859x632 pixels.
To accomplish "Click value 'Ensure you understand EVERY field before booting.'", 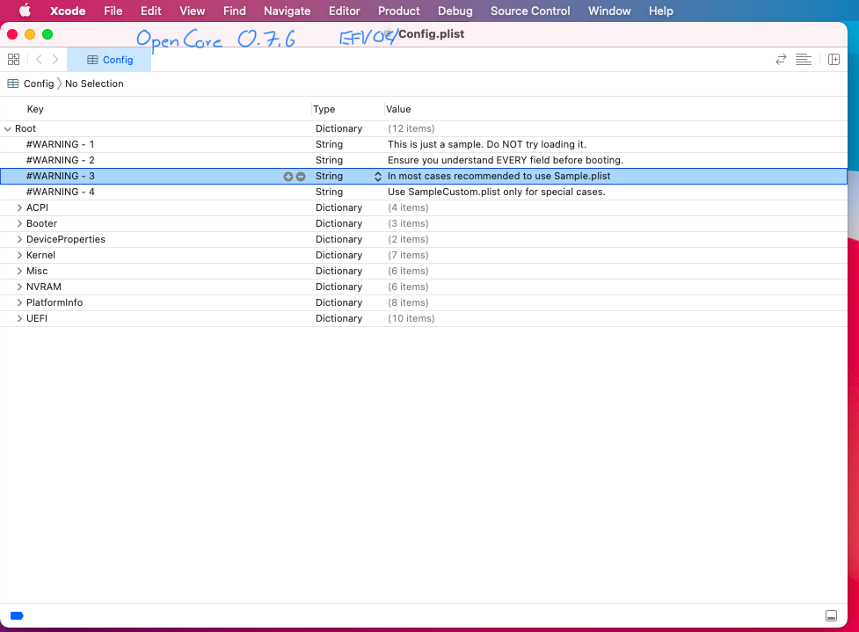I will click(505, 160).
